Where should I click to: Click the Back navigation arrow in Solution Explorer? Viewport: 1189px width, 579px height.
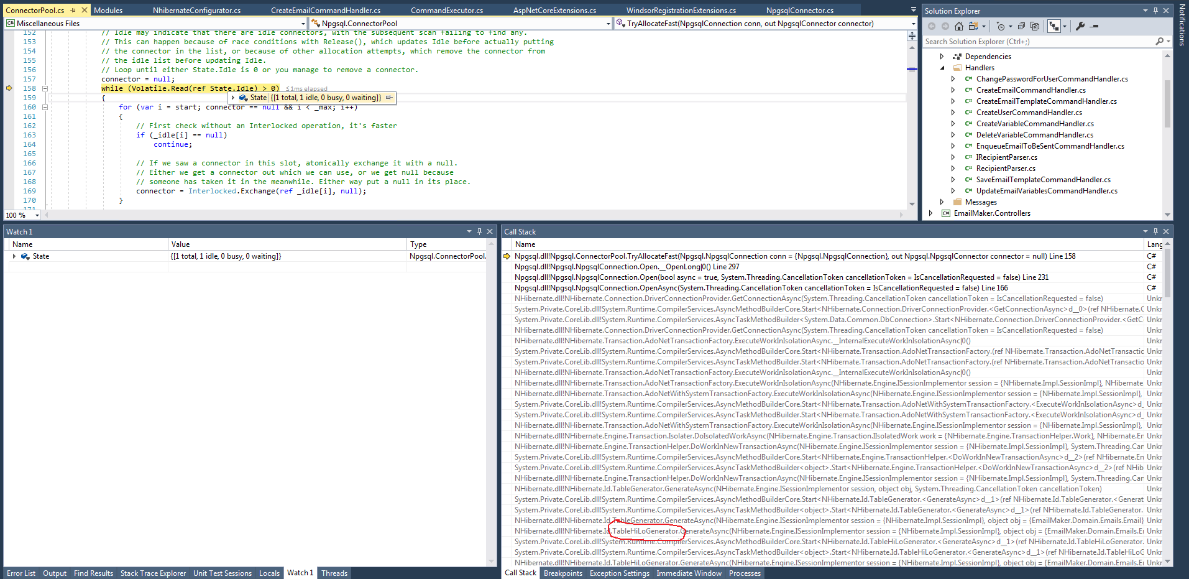coord(930,26)
